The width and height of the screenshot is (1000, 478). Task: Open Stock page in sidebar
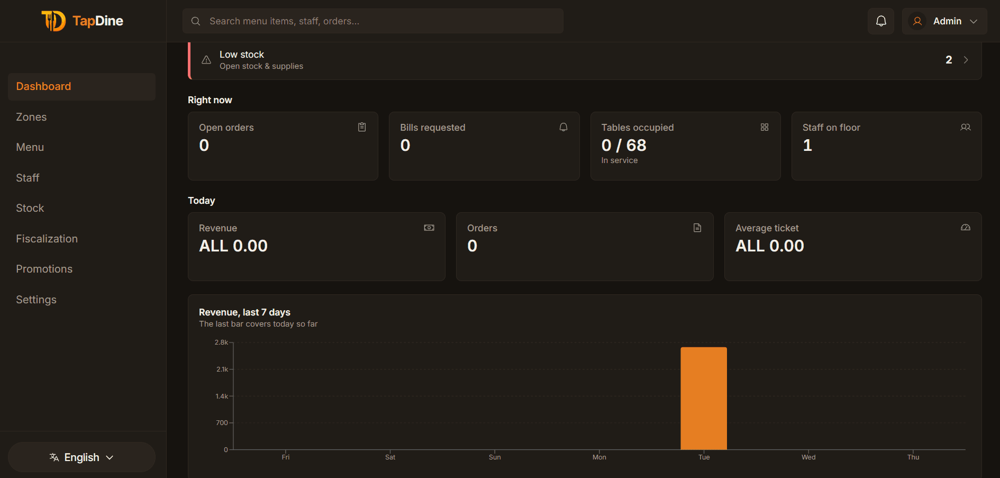pyautogui.click(x=81, y=209)
